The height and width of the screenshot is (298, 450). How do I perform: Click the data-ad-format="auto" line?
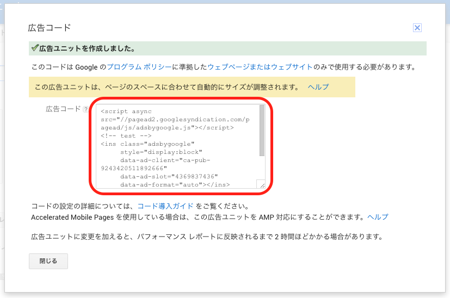click(x=175, y=185)
